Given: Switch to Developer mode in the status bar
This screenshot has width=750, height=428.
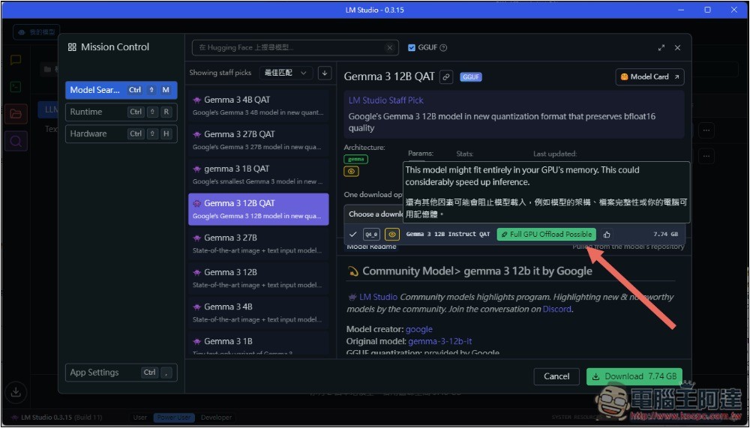Looking at the screenshot, I should point(216,418).
